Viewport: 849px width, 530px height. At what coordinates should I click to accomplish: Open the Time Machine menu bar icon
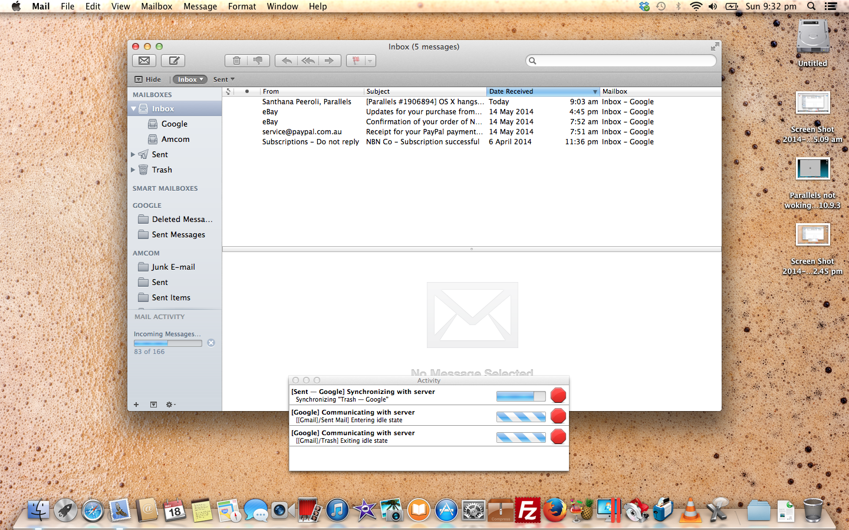[661, 6]
